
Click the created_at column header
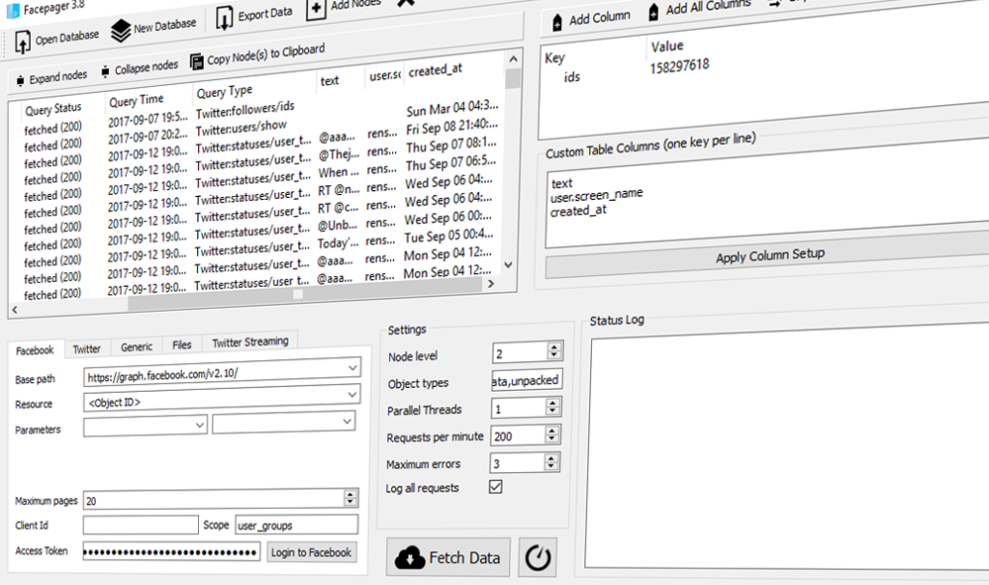click(x=436, y=70)
